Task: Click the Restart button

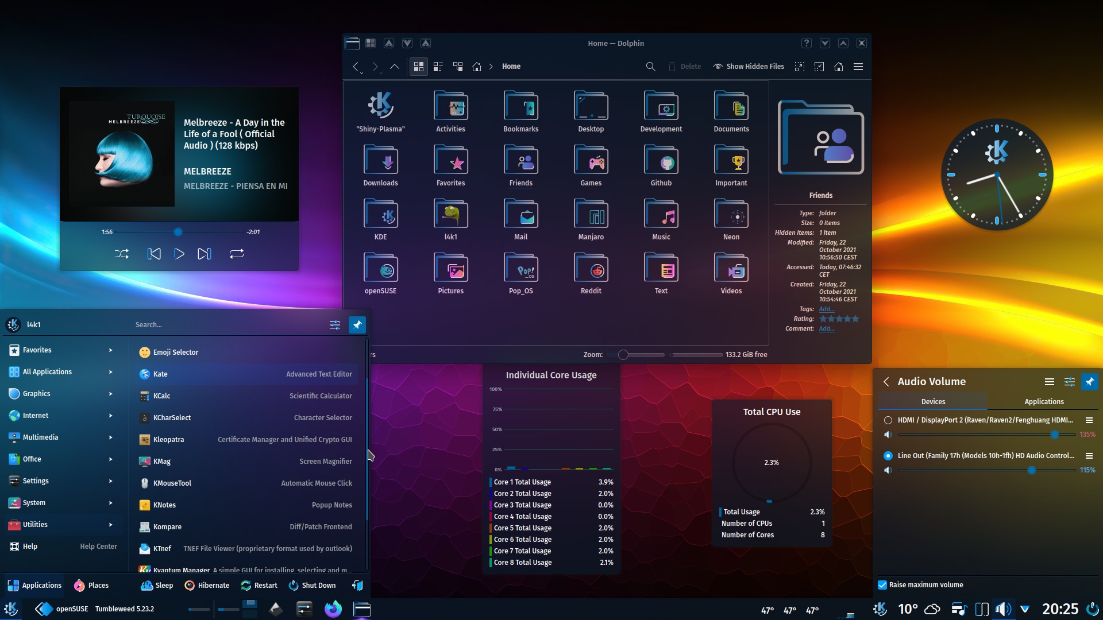Action: click(259, 586)
